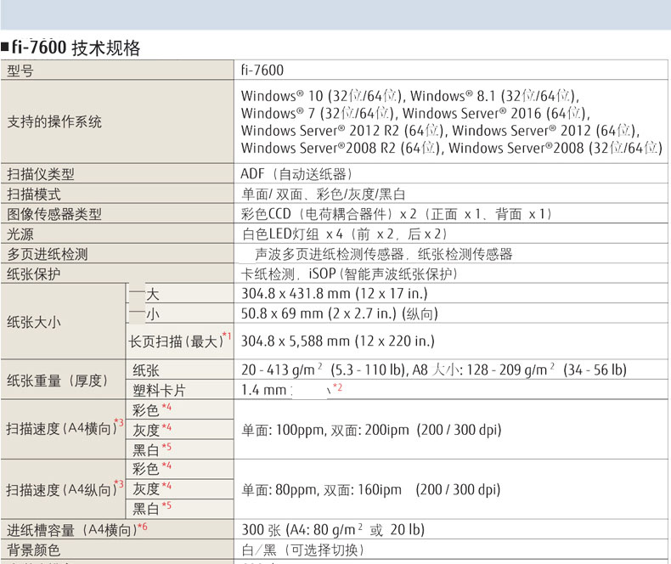Select the '纸张保护' label
The height and width of the screenshot is (564, 671).
tap(34, 274)
